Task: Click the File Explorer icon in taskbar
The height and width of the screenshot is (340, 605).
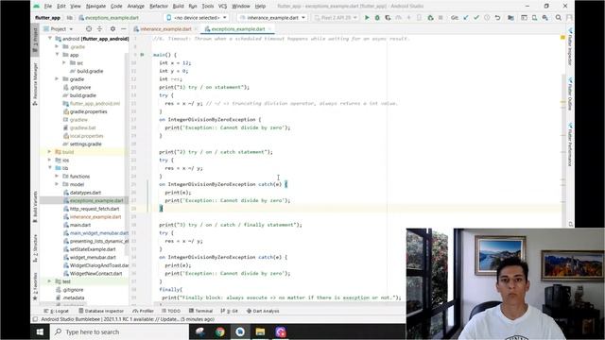Action: click(x=260, y=331)
